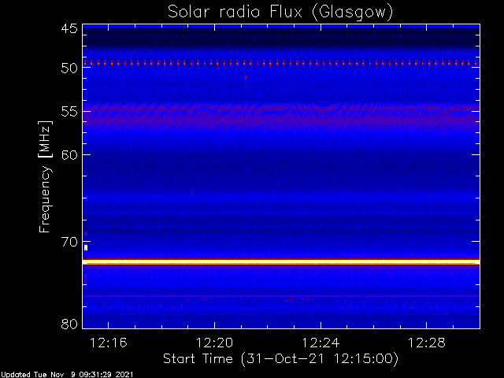
Task: Click the 55 frequency tick label
Action: 69,112
